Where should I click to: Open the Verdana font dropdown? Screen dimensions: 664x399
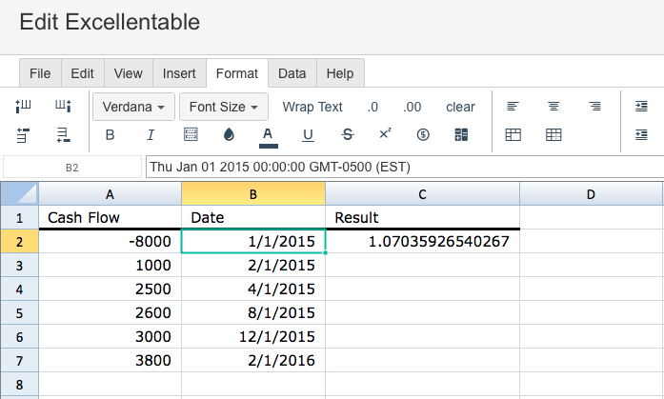tap(134, 107)
